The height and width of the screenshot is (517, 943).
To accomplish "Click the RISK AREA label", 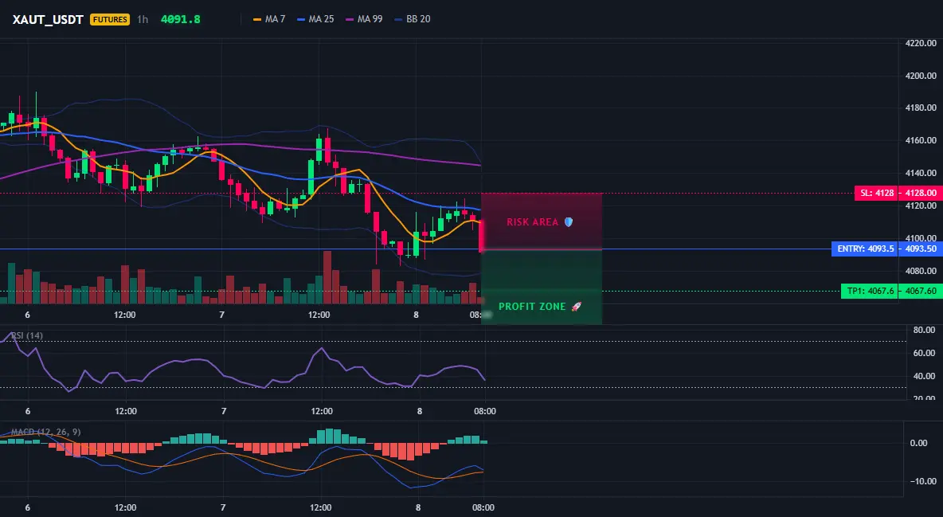I will point(532,222).
